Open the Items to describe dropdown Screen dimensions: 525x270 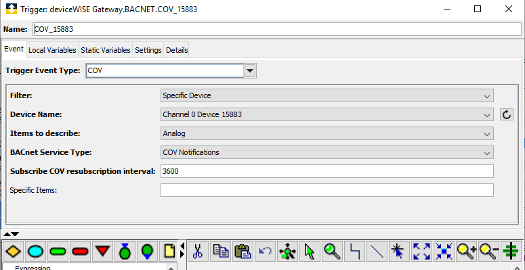(x=327, y=133)
